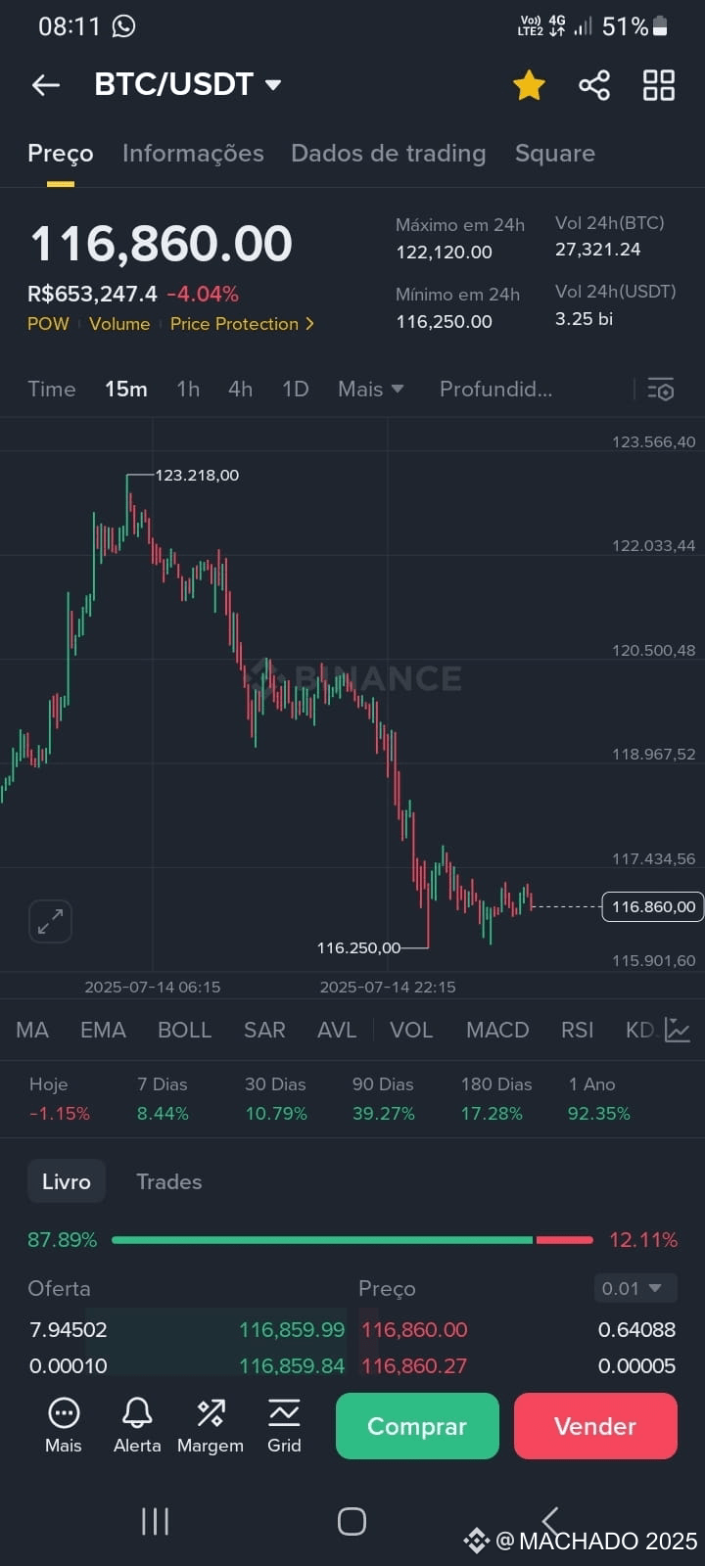Tap the ask price 116,860.27
The image size is (705, 1566).
coord(414,1365)
